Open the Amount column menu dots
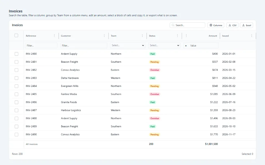Image resolution: width=265 pixels, height=165 pixels. pos(186,35)
